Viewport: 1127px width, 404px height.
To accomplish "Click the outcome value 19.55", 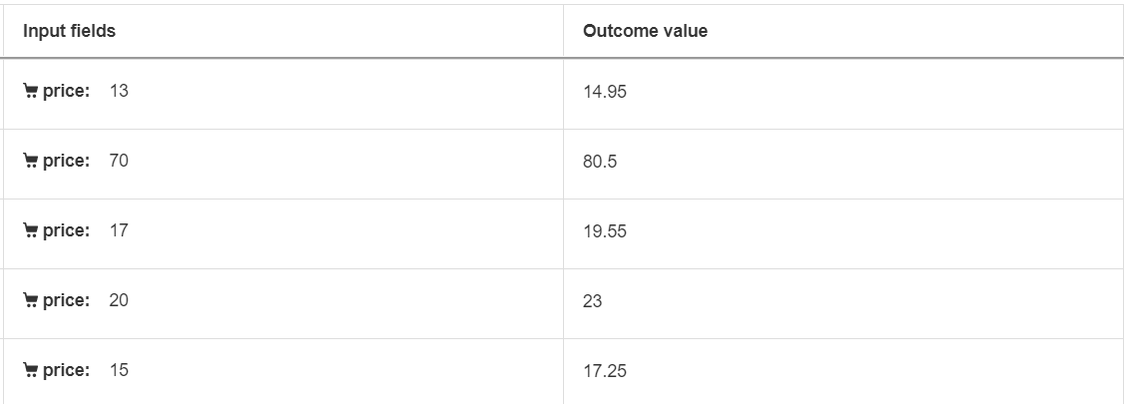I will [605, 231].
